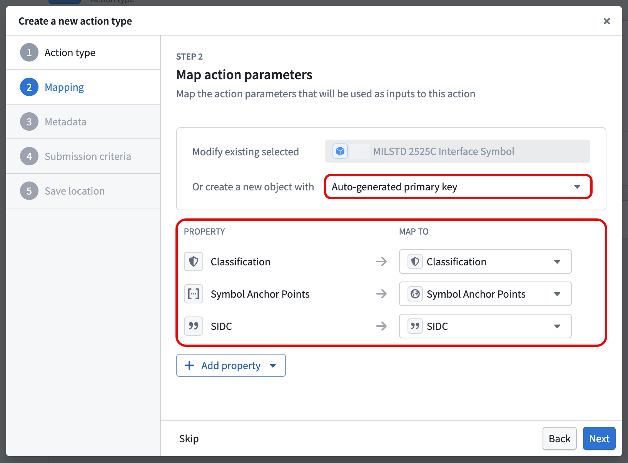Click the Back button
Screen dimensions: 628x463
(x=560, y=438)
